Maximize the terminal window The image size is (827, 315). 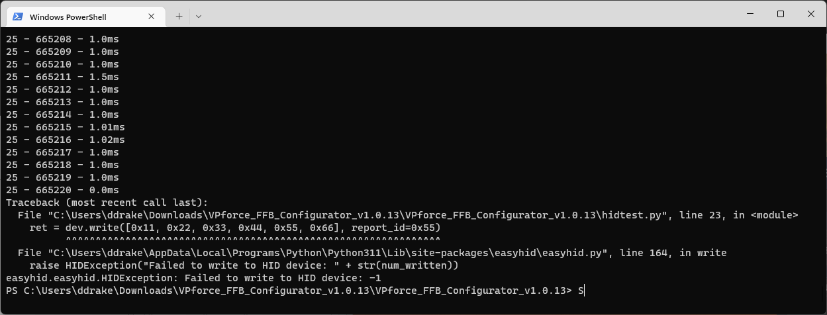[781, 14]
